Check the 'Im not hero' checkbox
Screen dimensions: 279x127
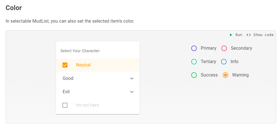(65, 105)
